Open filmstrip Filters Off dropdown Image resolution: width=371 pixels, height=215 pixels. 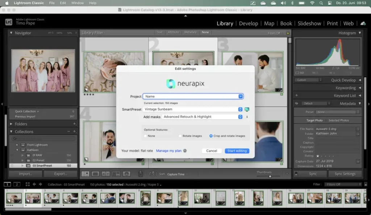pyautogui.click(x=343, y=184)
